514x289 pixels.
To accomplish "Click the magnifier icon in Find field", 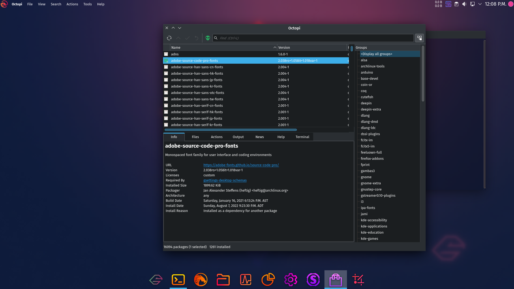I will click(216, 38).
